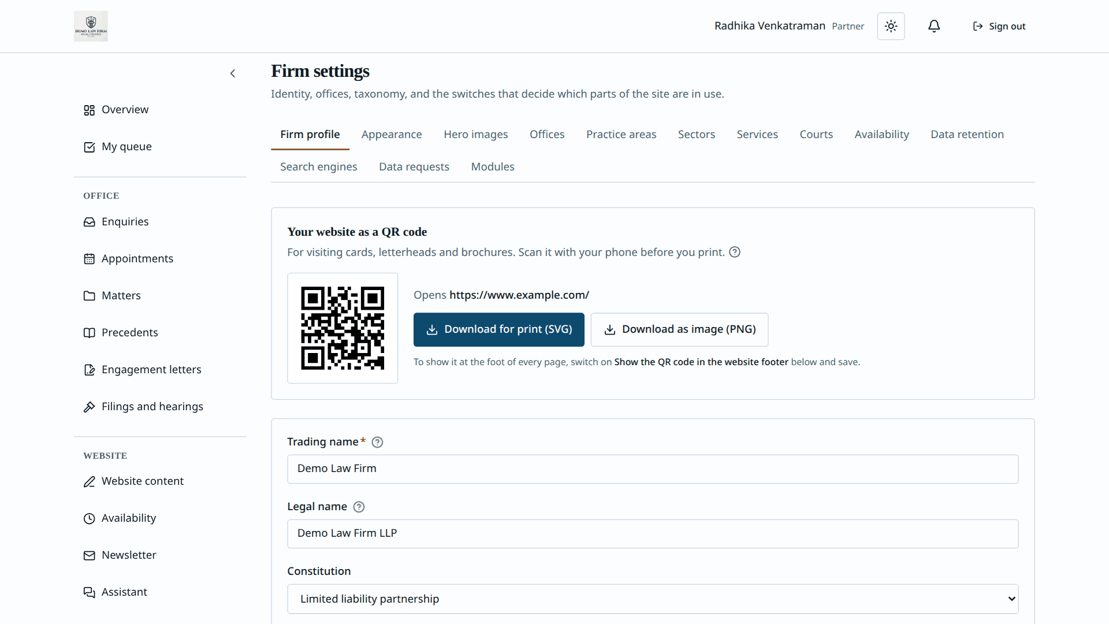Click the Availability clock icon in sidebar
The image size is (1109, 624).
point(89,518)
